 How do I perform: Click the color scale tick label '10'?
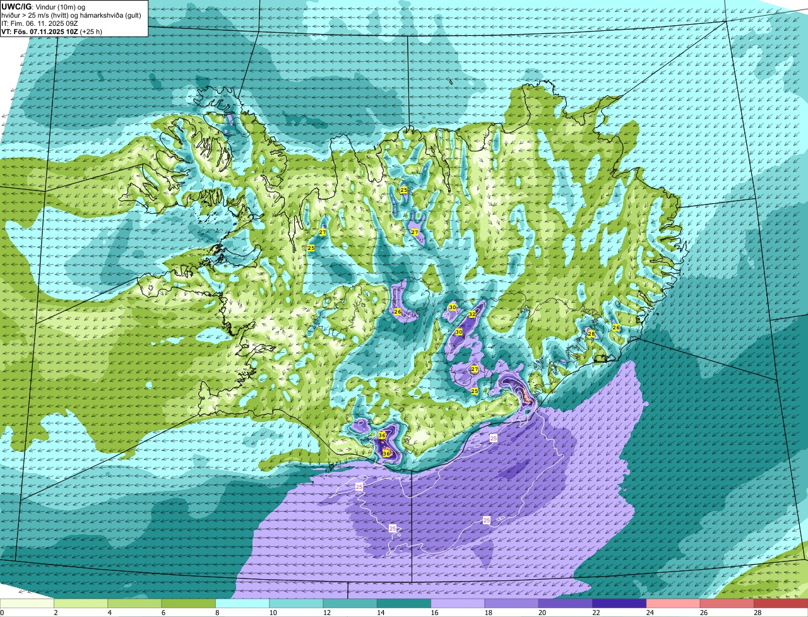(x=272, y=613)
